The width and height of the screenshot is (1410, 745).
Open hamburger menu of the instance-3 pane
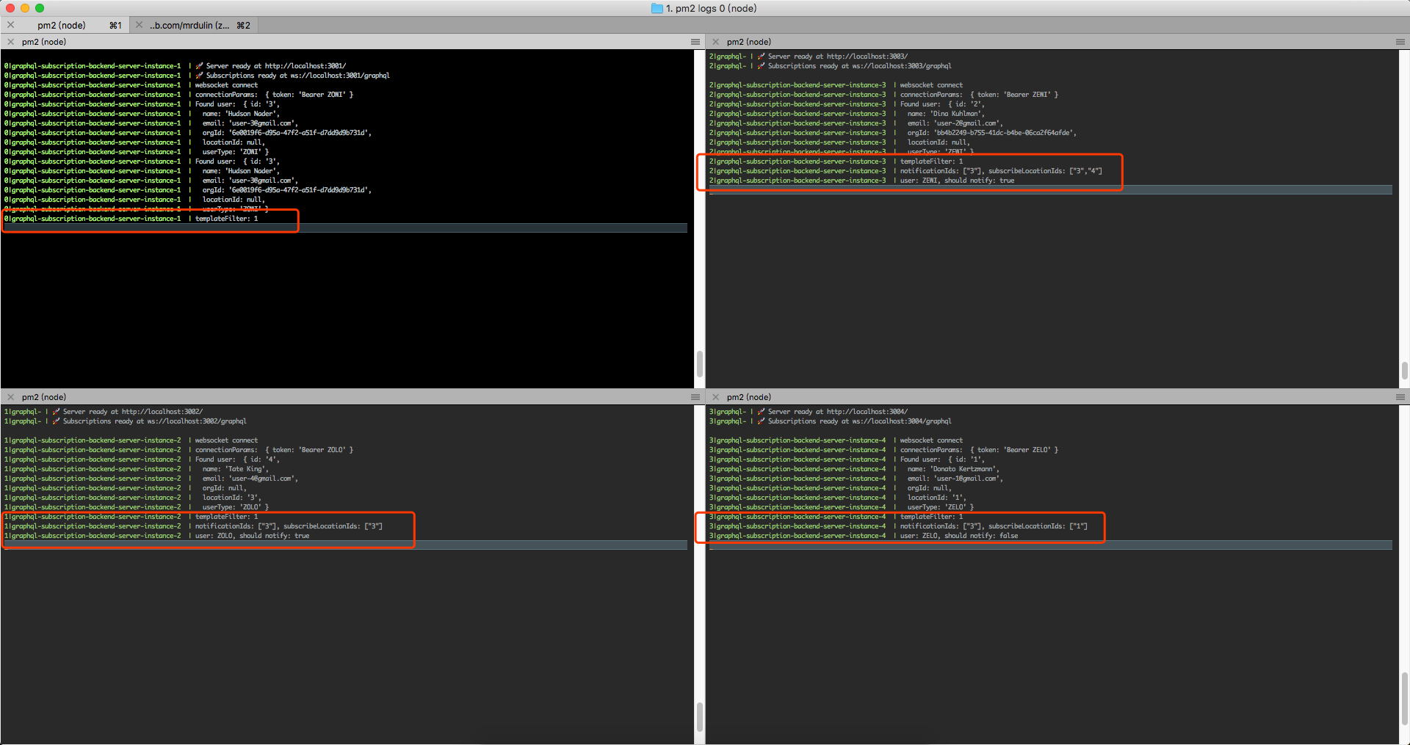1400,42
